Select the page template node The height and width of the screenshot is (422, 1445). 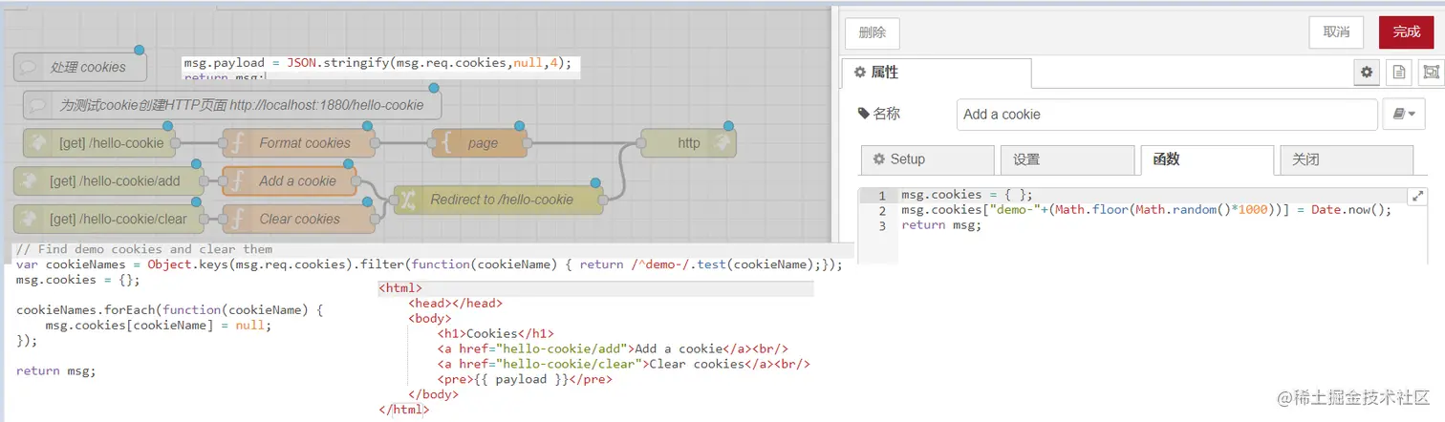tap(479, 143)
